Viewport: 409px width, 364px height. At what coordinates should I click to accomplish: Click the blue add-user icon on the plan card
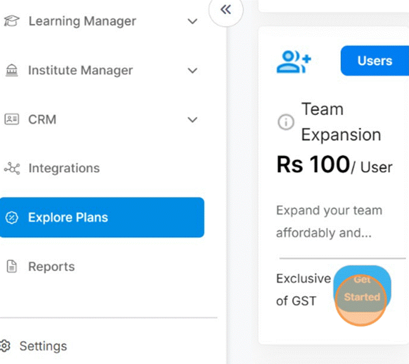(293, 61)
